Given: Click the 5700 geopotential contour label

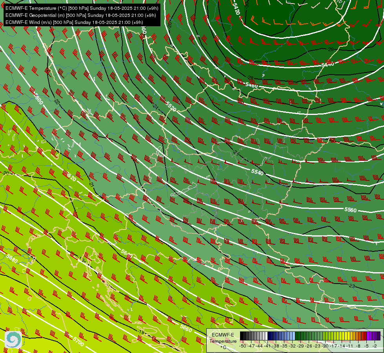Looking at the screenshot, I should point(78,341).
